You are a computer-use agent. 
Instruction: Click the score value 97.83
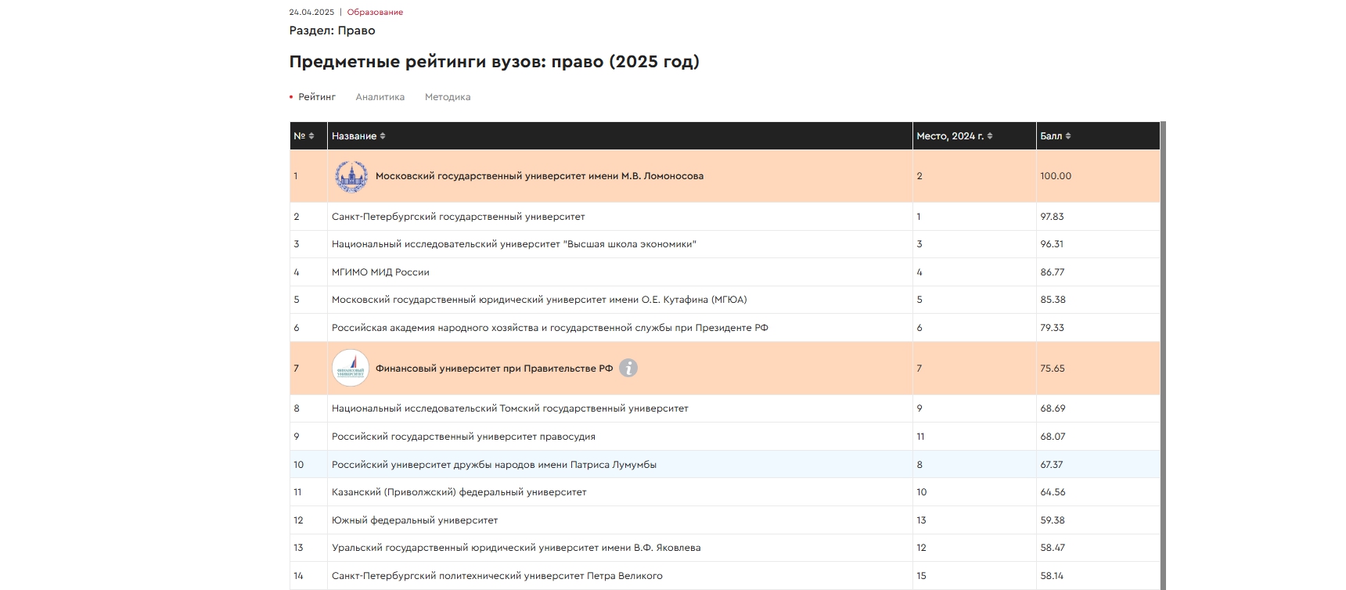point(1053,217)
